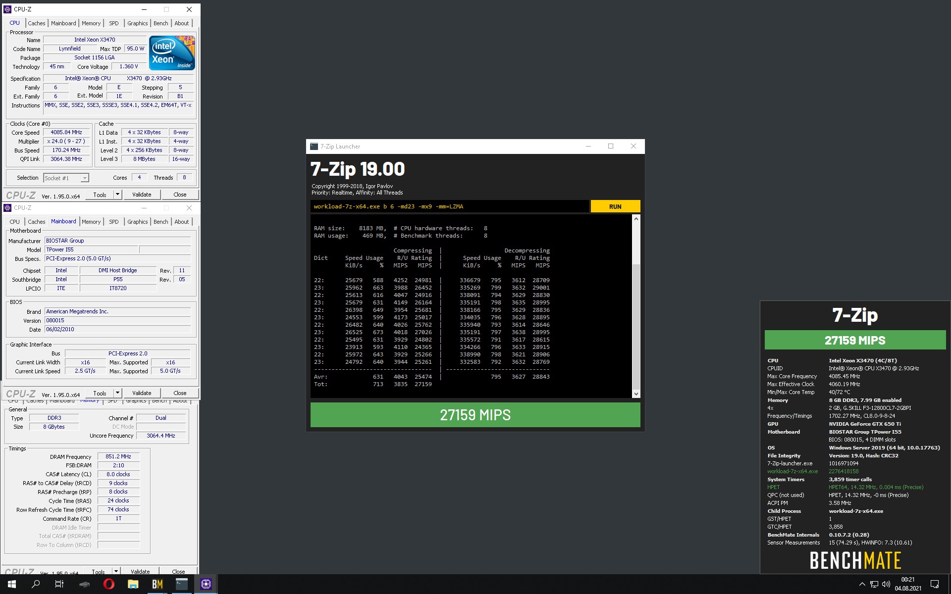Click Validate in top CPU-Z window
Screen dimensions: 951x594
(x=142, y=195)
